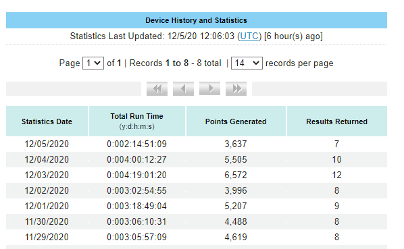Click the Statistics Date column header
Viewport: 404px width, 249px height.
(x=47, y=121)
